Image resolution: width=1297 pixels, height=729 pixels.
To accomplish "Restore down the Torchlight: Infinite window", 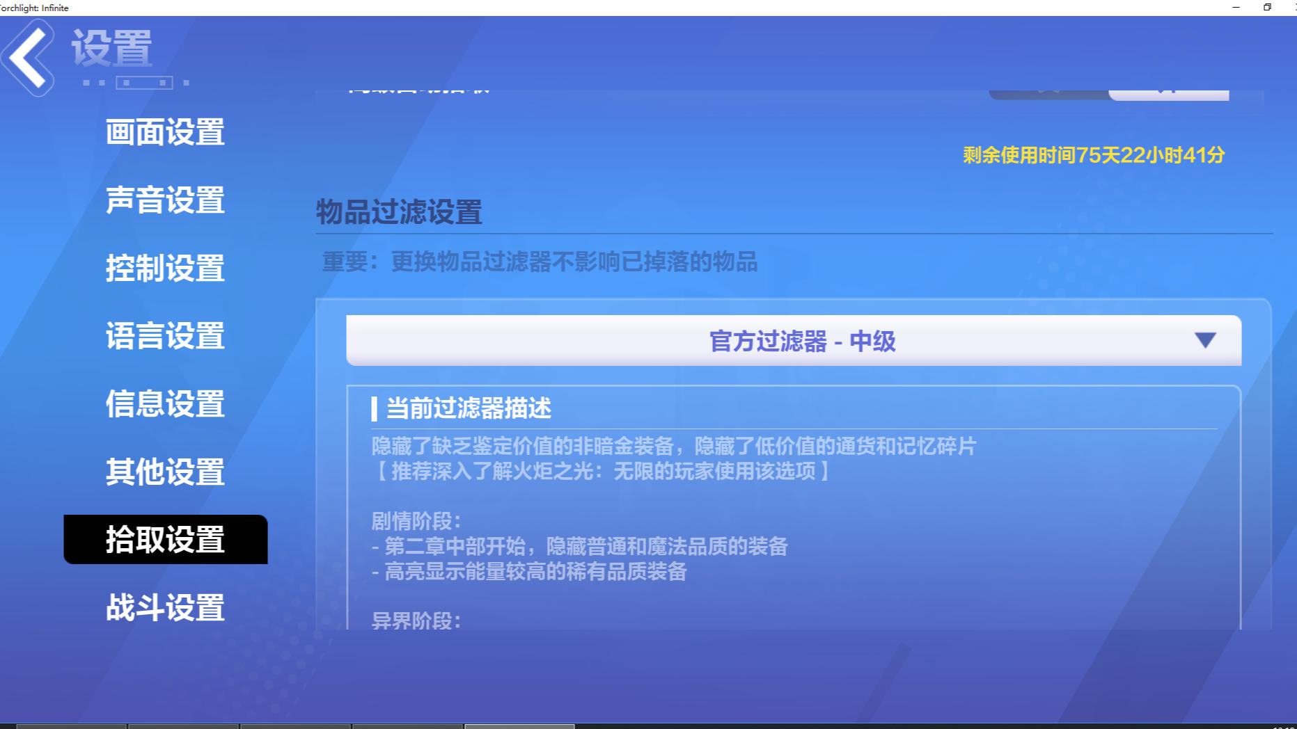I will pos(1267,7).
